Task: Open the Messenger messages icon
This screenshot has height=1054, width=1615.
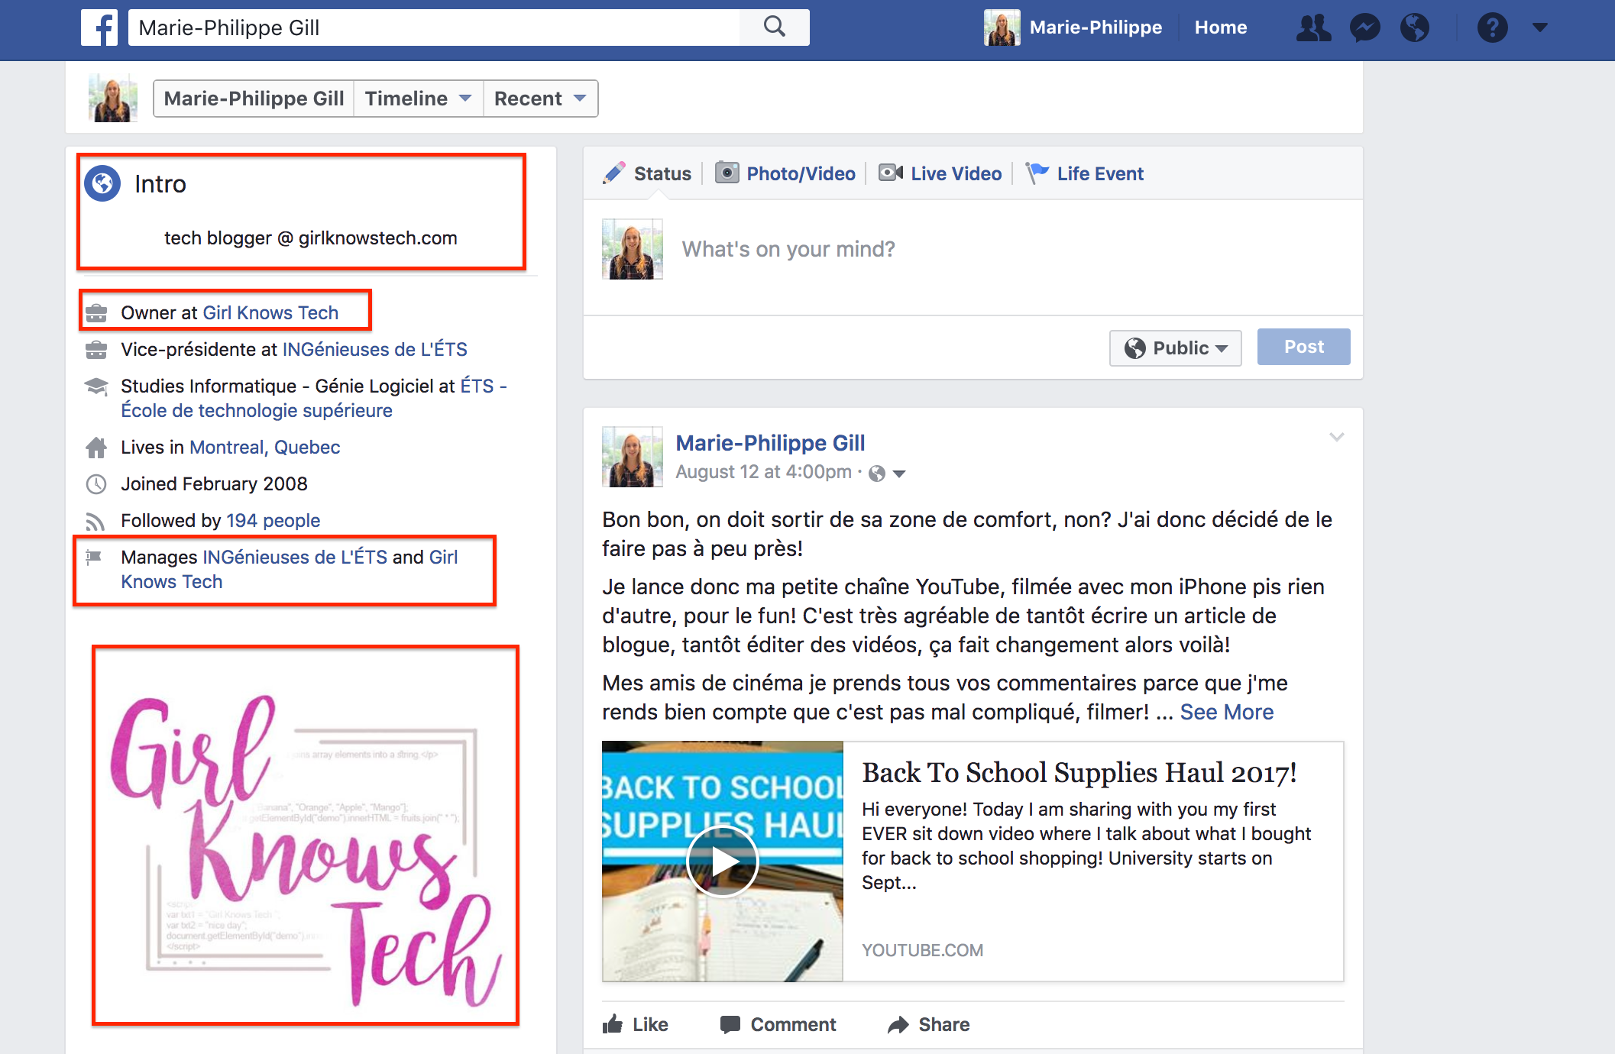Action: [1364, 27]
